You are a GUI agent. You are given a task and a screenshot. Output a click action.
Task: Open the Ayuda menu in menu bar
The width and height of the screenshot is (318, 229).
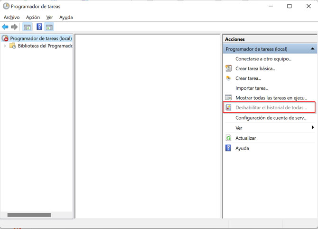[x=66, y=17]
